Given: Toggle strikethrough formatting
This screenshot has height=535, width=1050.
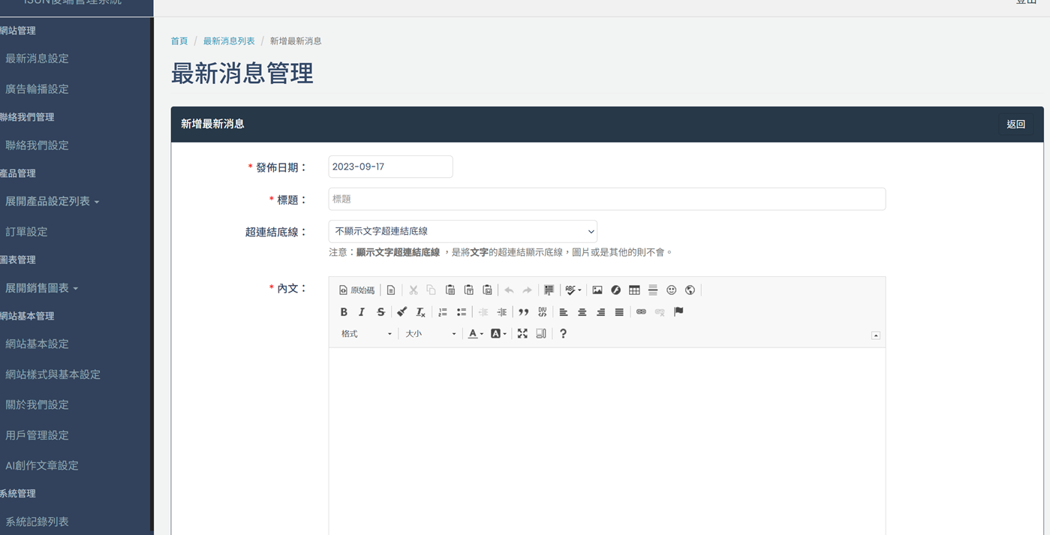Looking at the screenshot, I should pyautogui.click(x=381, y=312).
